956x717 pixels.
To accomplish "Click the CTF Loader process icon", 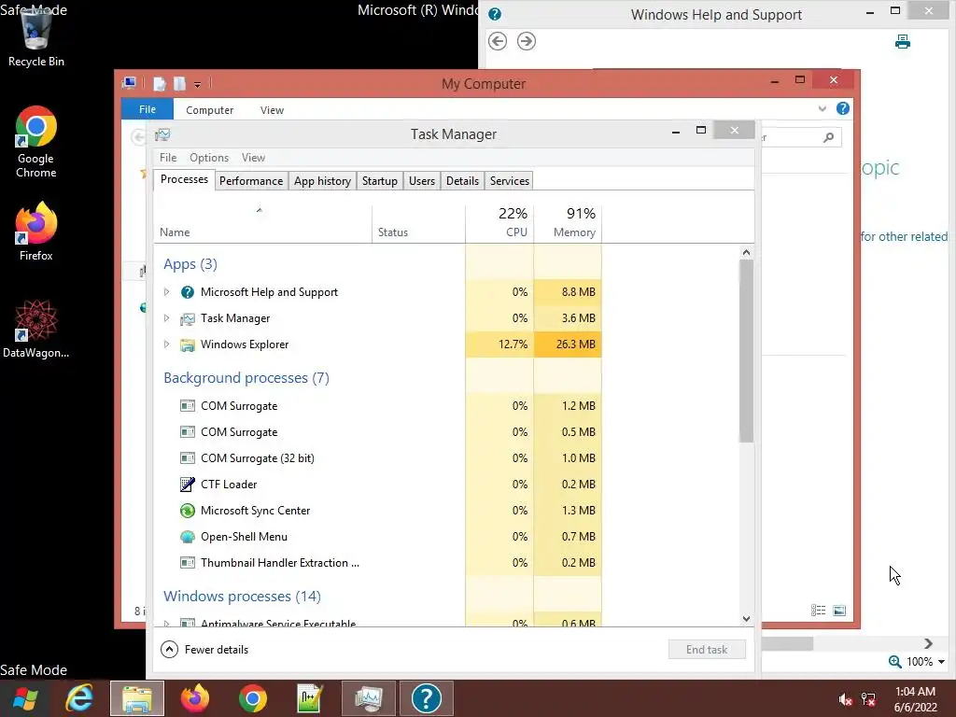I will tap(187, 485).
